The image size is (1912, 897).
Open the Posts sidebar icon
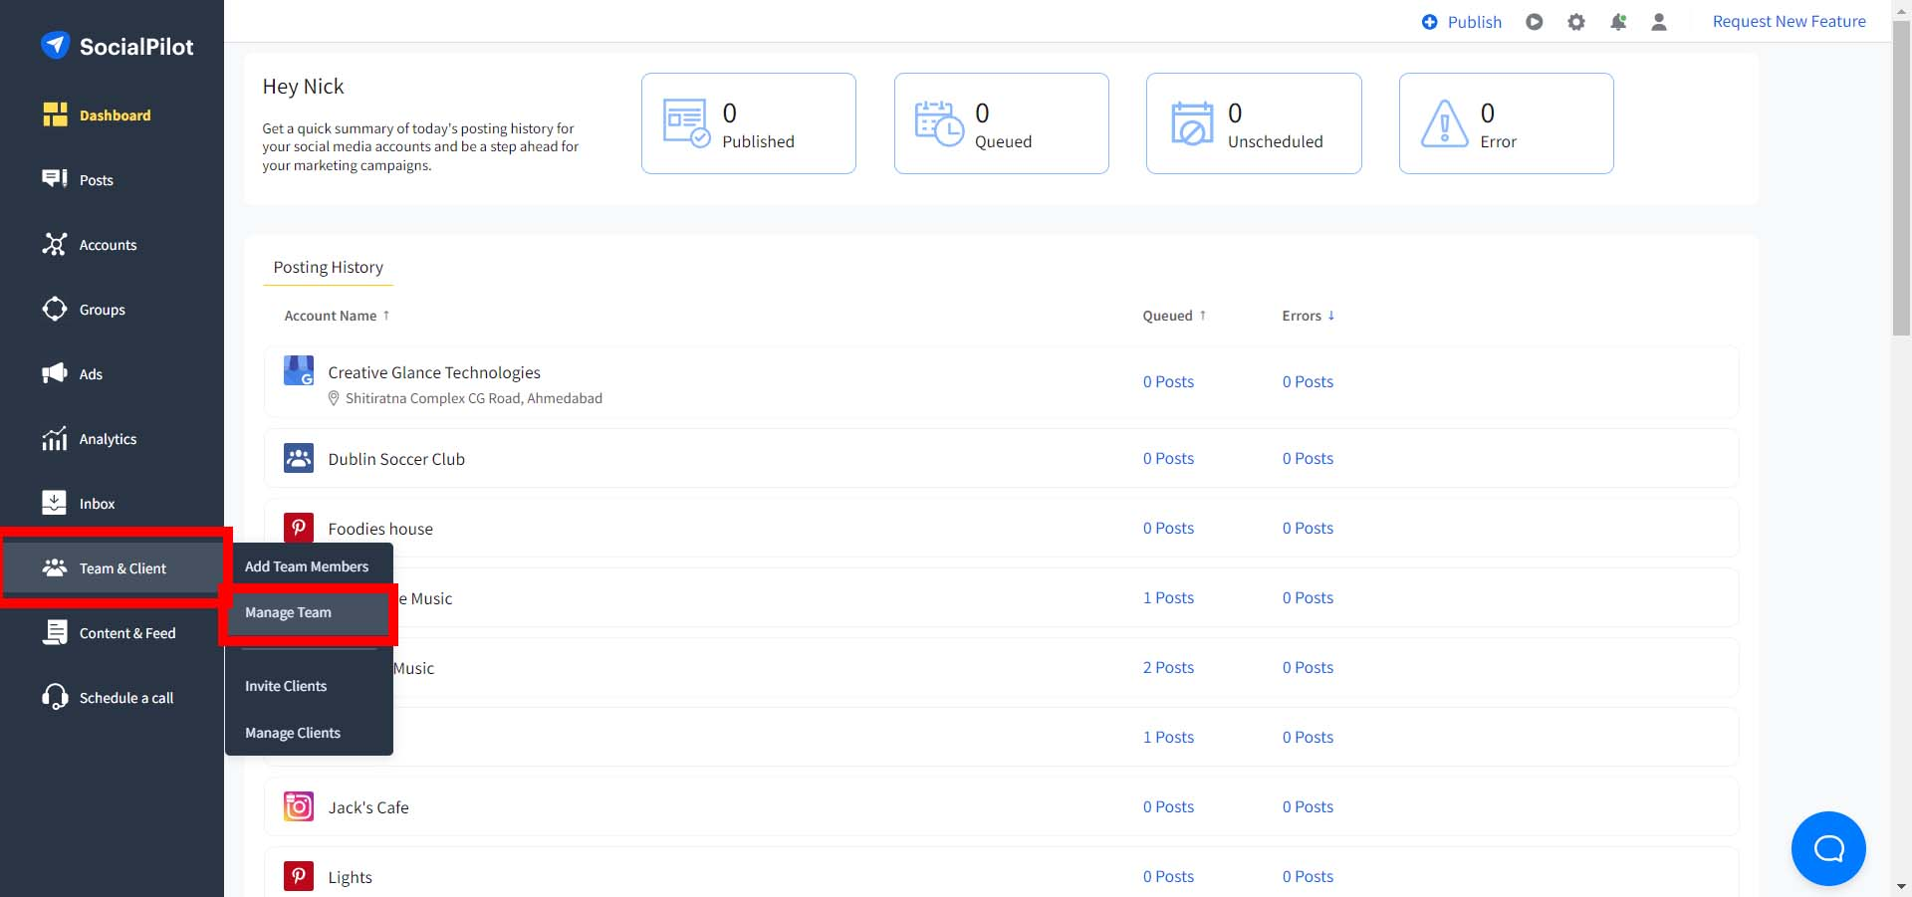55,179
